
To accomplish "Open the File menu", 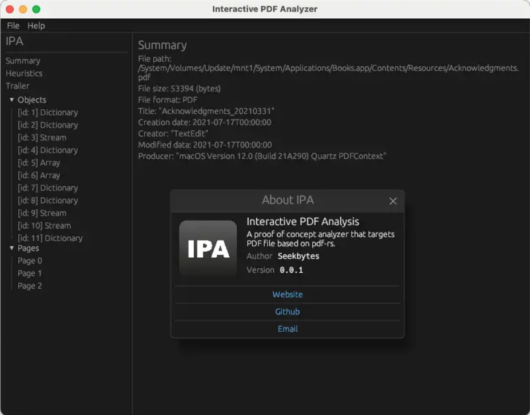I will (13, 25).
